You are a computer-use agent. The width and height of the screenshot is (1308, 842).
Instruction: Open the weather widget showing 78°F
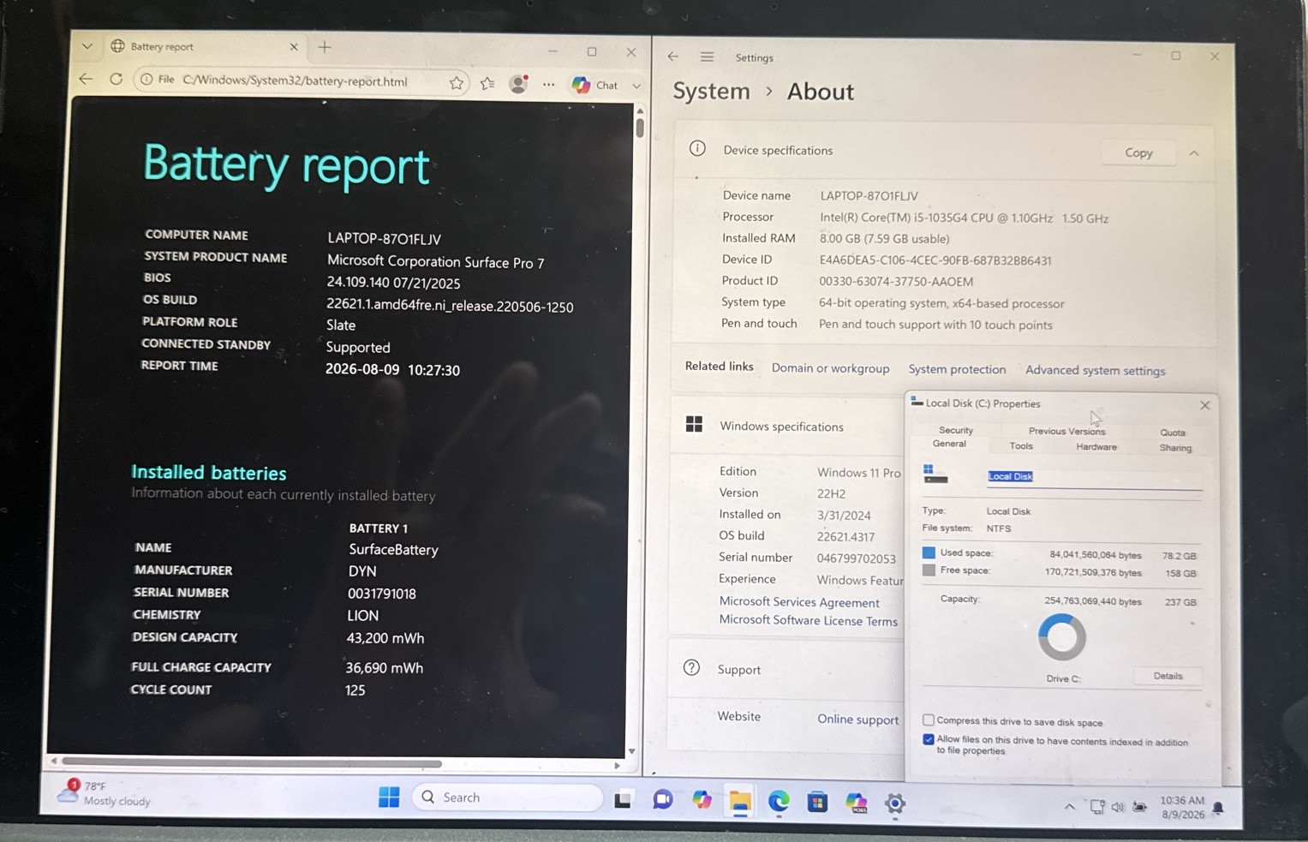104,792
